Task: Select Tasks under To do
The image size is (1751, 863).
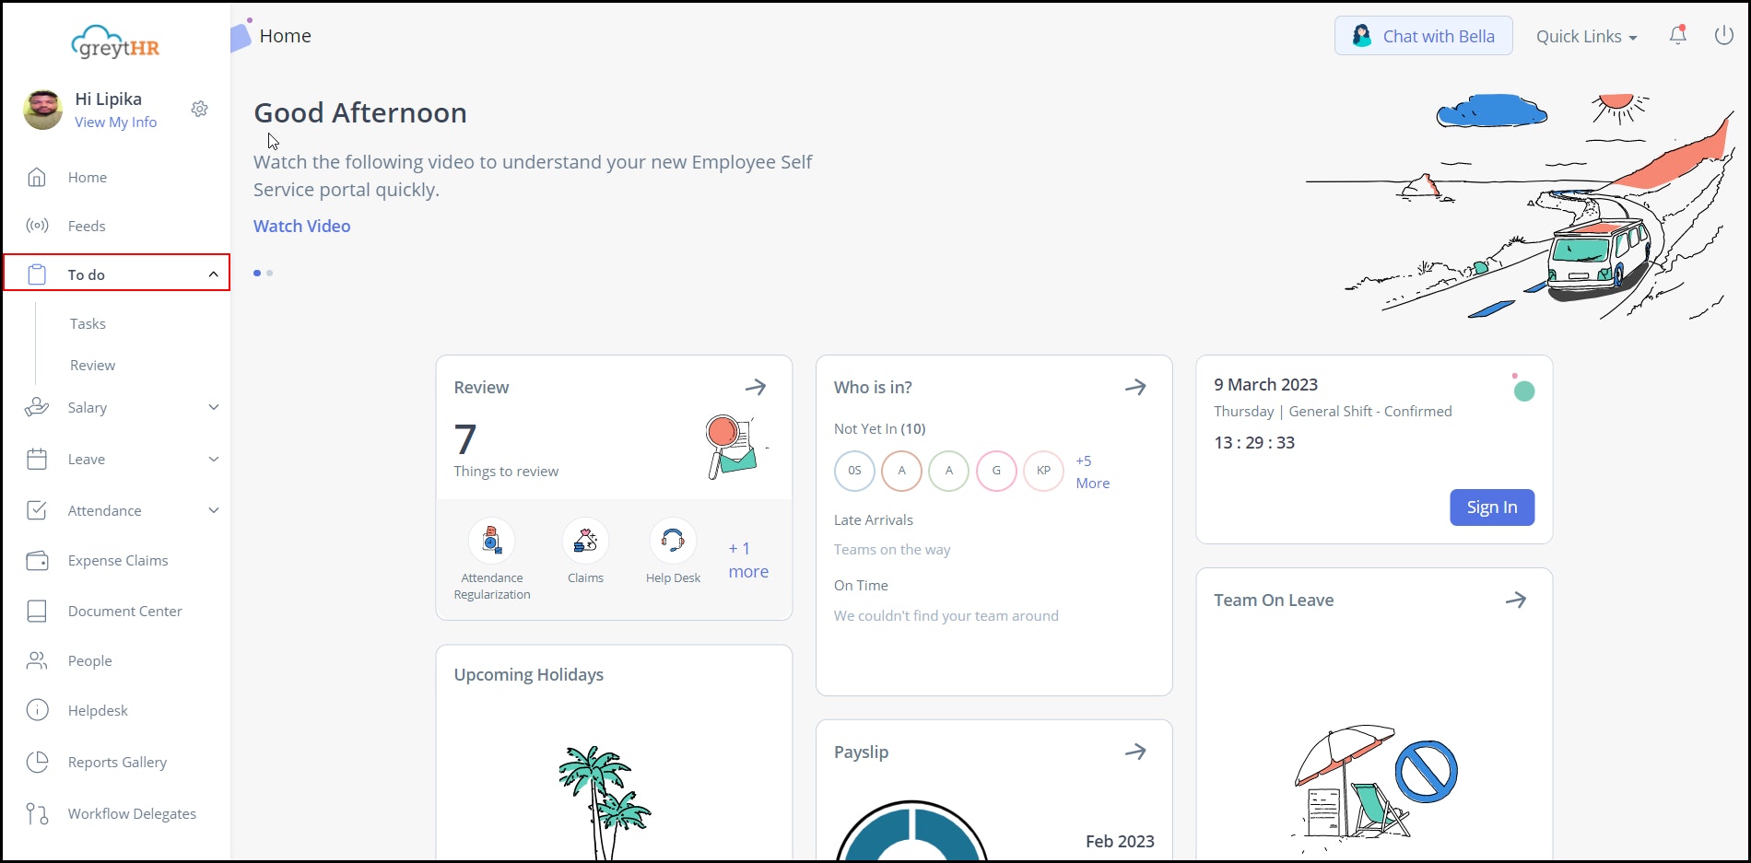Action: tap(88, 323)
